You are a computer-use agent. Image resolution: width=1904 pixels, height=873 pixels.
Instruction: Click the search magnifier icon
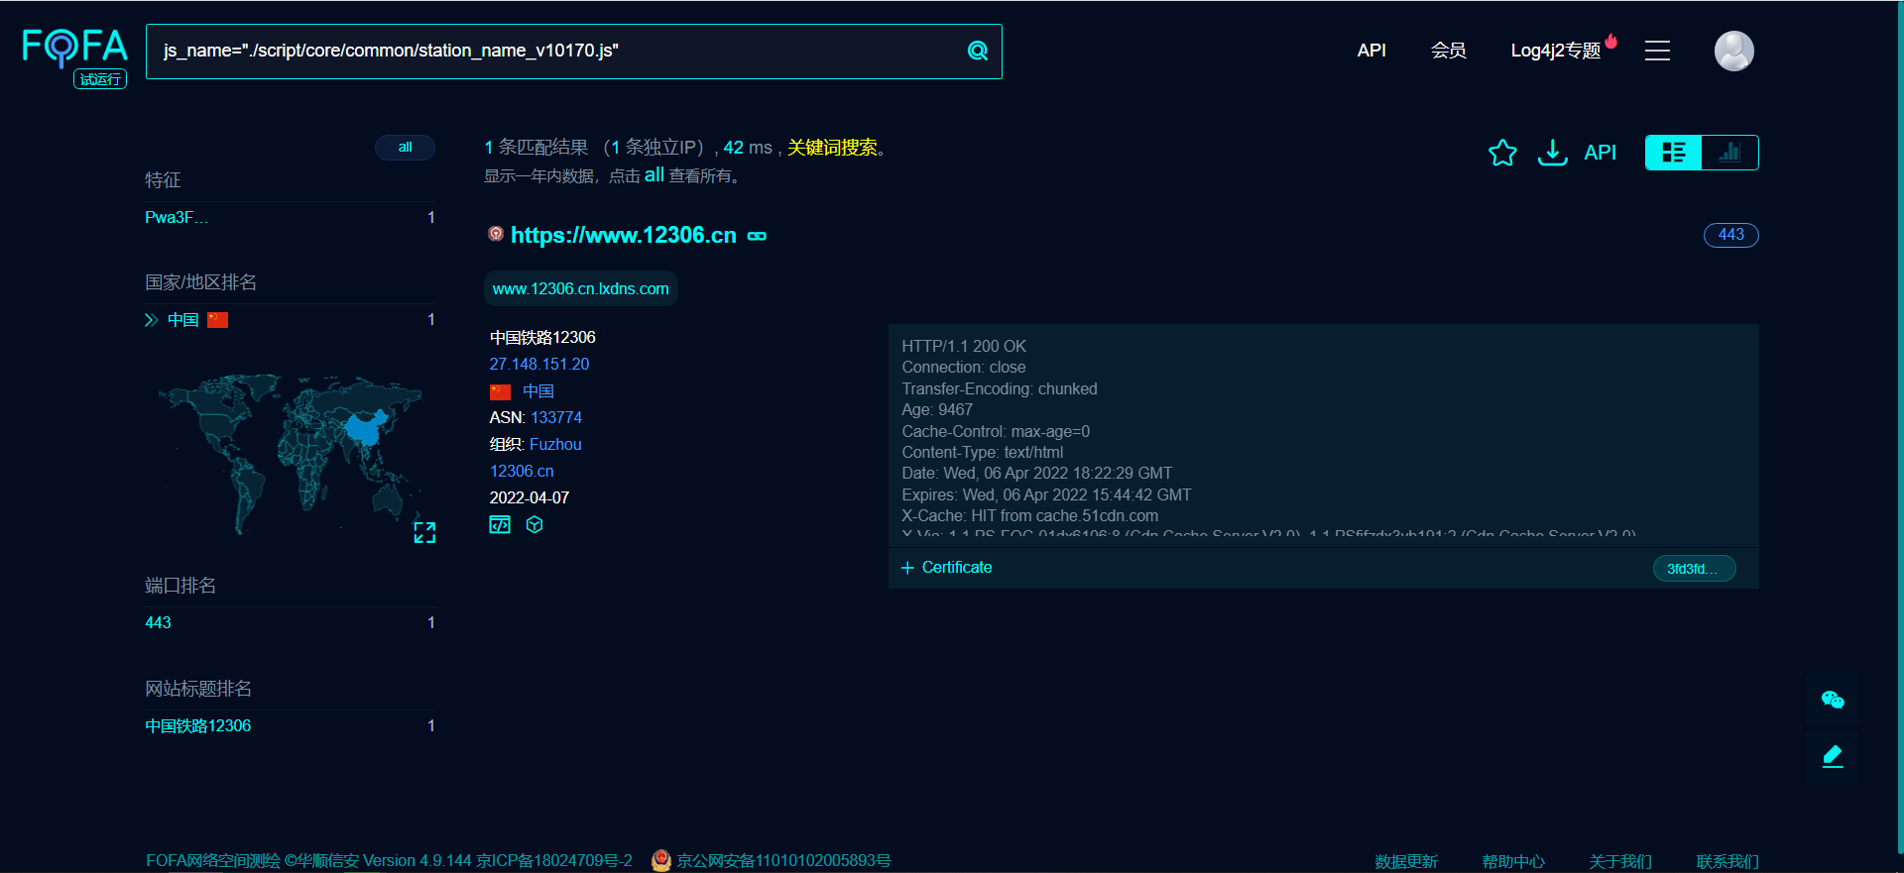click(977, 52)
